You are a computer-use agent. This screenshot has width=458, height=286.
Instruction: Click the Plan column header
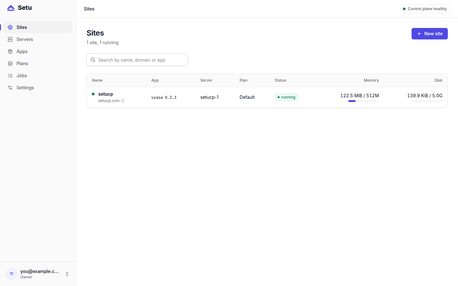coord(244,80)
